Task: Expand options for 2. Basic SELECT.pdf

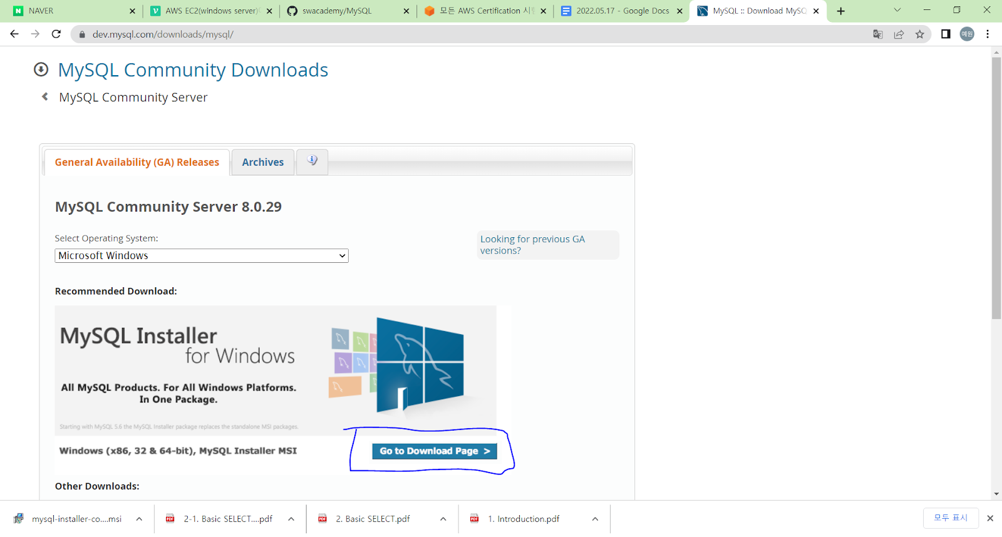Action: 443,519
